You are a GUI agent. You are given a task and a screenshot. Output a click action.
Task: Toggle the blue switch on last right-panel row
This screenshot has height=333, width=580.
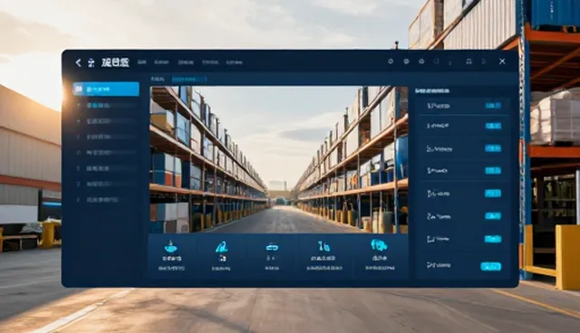(x=491, y=266)
